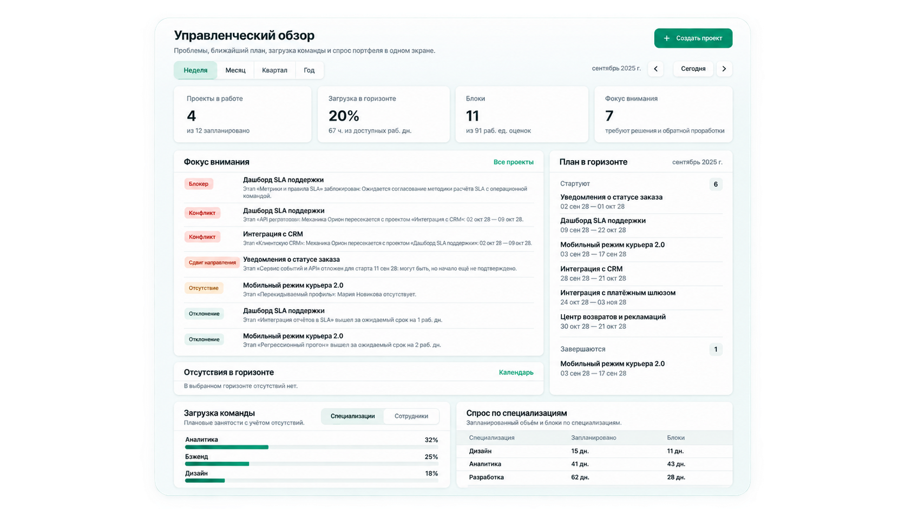The height and width of the screenshot is (509, 905).
Task: Click the 'Бэкенд' load progress bar
Action: tap(311, 464)
